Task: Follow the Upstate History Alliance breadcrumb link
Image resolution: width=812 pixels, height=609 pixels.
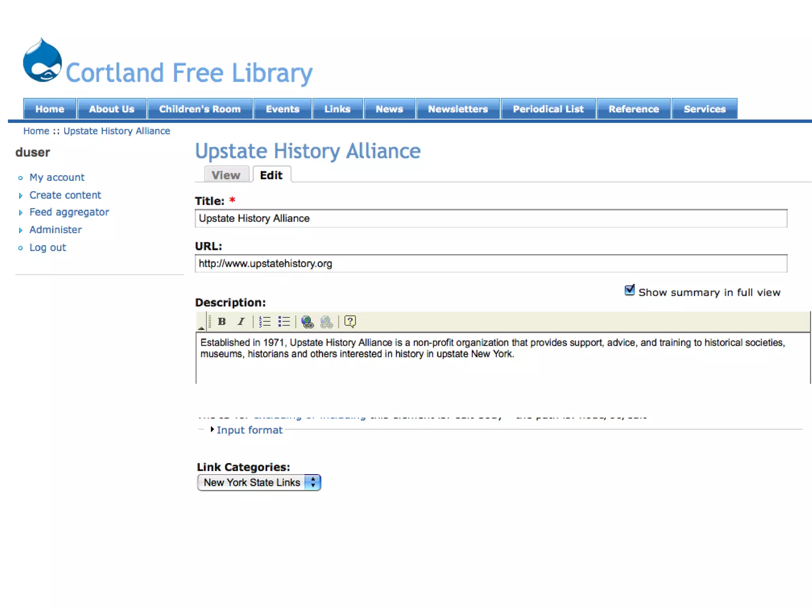Action: pyautogui.click(x=117, y=131)
